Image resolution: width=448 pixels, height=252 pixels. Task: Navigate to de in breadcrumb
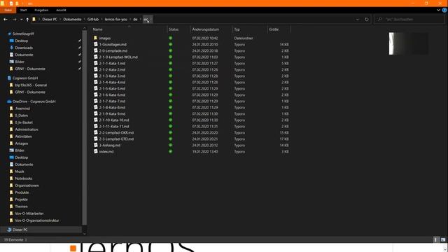135,20
